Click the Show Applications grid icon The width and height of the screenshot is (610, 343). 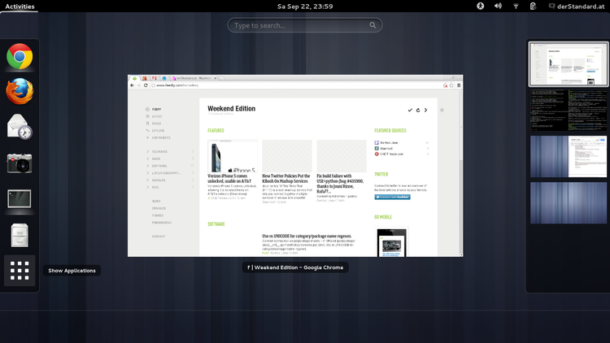pos(20,271)
